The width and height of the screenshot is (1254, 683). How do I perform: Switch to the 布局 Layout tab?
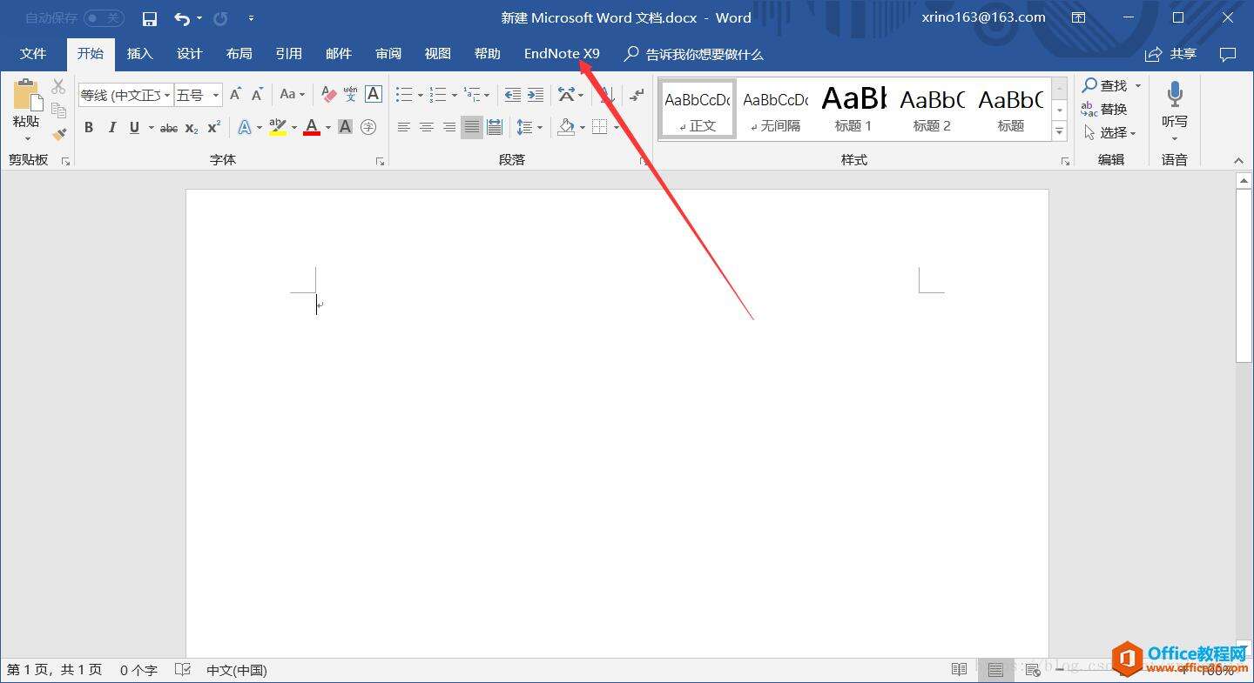click(x=239, y=54)
